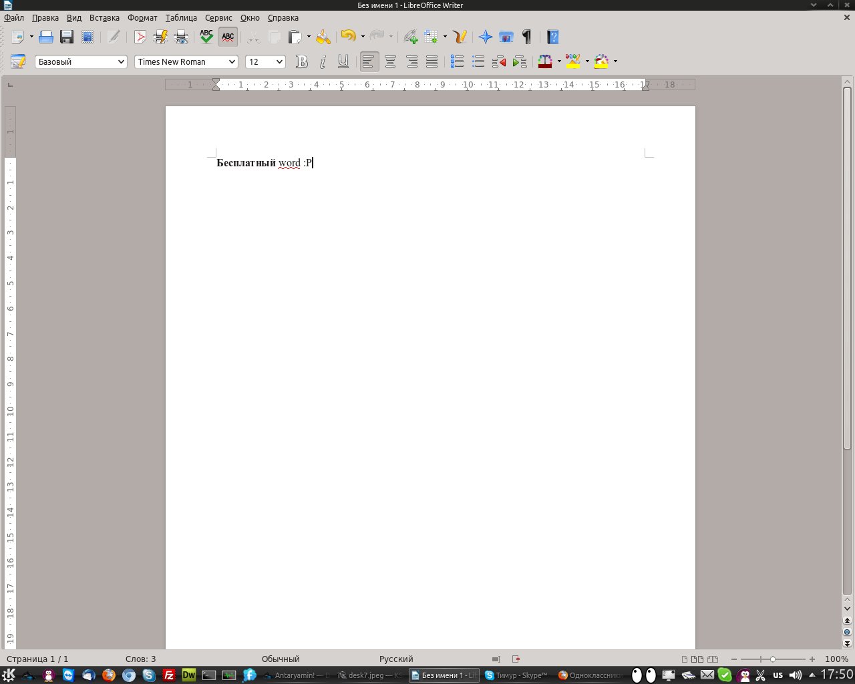Click the vertical scrollbar of the document

847,334
